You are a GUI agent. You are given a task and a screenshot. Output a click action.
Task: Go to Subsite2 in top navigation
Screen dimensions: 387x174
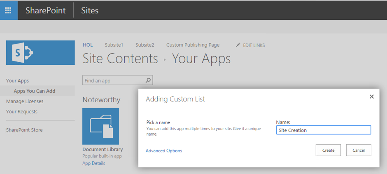(x=145, y=45)
